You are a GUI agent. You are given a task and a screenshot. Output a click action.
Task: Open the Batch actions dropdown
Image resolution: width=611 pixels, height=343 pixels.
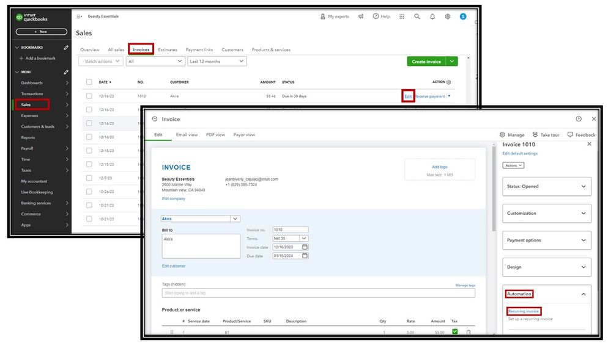[101, 62]
